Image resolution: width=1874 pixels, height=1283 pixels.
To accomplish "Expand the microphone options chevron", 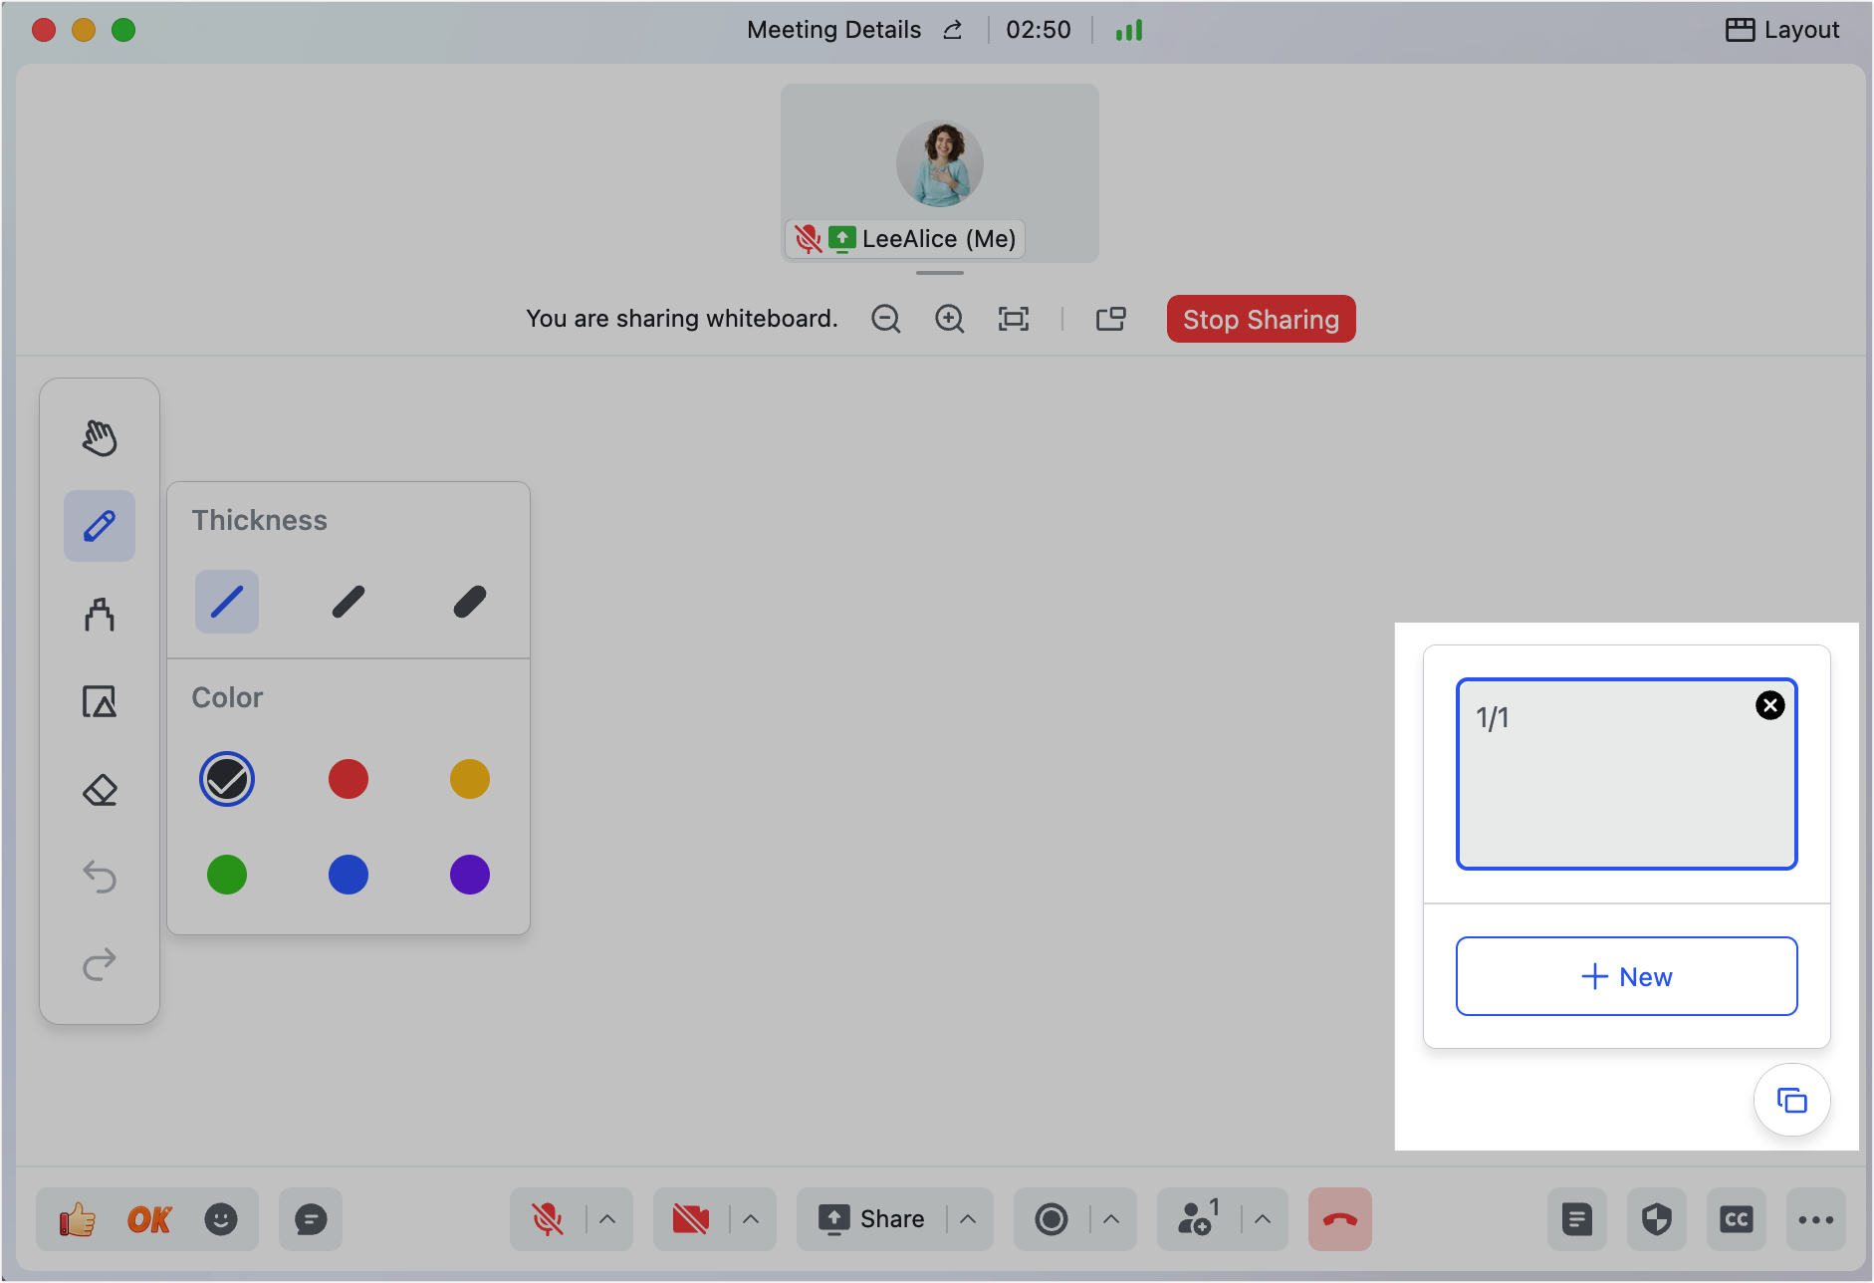I will pos(607,1218).
